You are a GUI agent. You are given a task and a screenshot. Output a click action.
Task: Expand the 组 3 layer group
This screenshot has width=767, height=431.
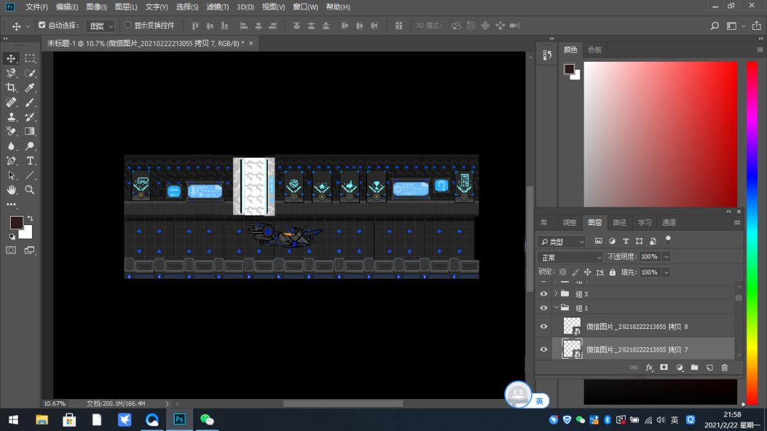pyautogui.click(x=556, y=293)
